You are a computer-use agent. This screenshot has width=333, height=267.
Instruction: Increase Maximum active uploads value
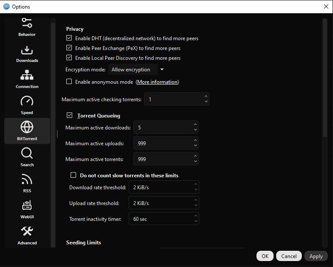[195, 140]
